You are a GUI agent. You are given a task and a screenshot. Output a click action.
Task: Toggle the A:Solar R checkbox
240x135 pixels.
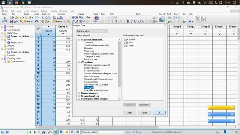click(125, 40)
